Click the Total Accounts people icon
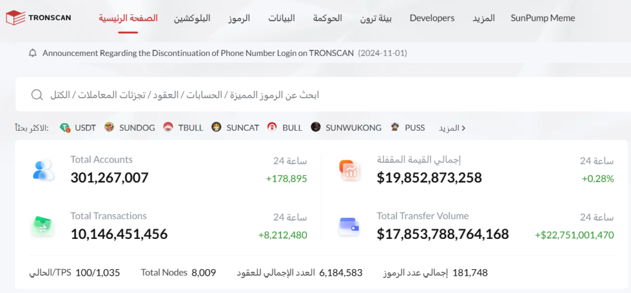The image size is (631, 293). (43, 170)
